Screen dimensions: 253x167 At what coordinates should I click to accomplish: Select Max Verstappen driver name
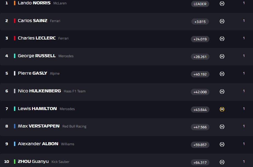39,126
